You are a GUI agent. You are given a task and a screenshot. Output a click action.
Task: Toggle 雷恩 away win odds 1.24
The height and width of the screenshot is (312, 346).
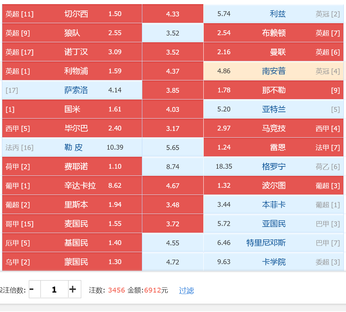tap(273, 147)
